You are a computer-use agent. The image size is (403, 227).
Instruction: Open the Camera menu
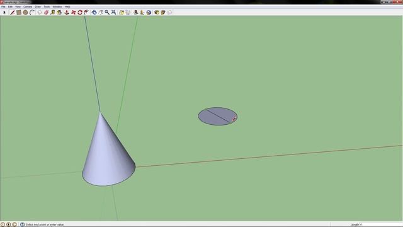[28, 7]
